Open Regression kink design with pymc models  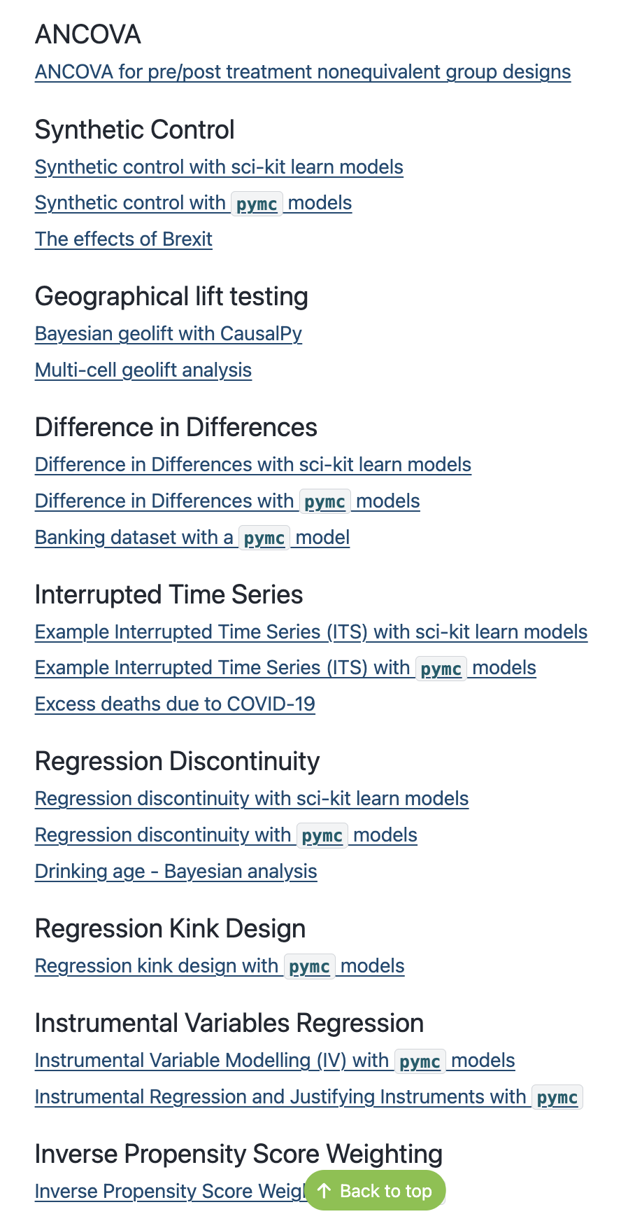tap(220, 966)
